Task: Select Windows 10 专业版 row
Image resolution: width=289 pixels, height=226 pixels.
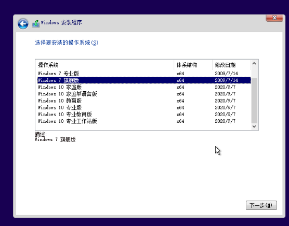Action: (x=144, y=107)
